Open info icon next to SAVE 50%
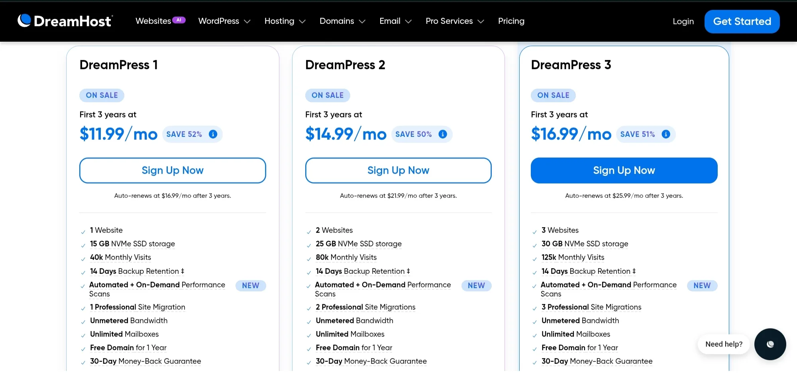The height and width of the screenshot is (373, 797). click(x=443, y=134)
